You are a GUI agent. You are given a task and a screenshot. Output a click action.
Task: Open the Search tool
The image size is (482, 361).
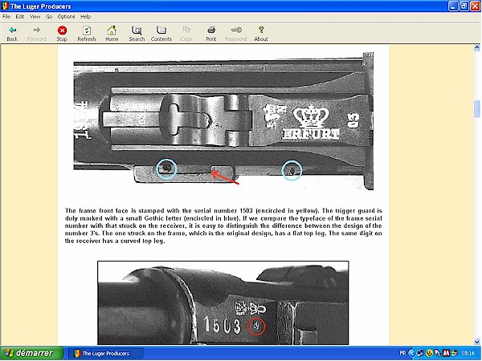point(137,34)
